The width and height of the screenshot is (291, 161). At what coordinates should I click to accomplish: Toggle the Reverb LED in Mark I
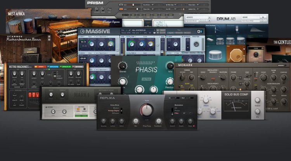click(x=46, y=107)
